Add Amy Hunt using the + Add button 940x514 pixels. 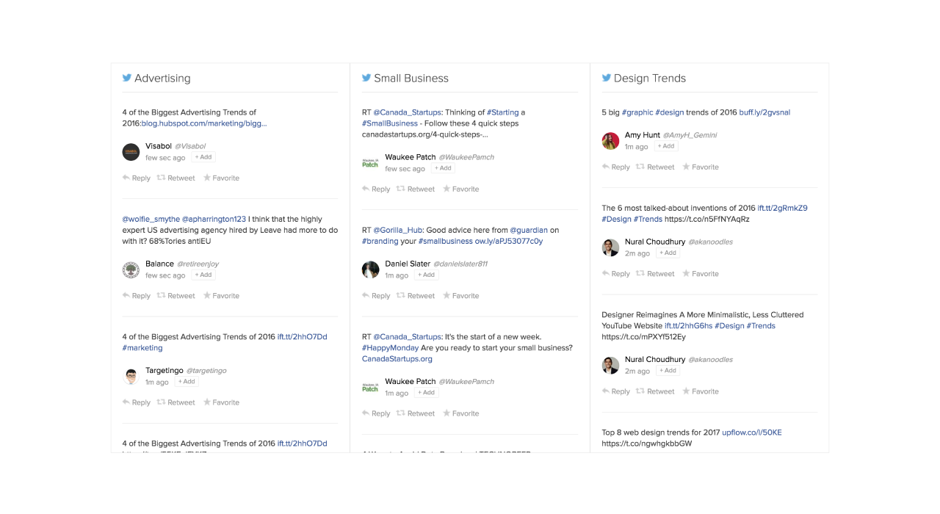tap(666, 146)
